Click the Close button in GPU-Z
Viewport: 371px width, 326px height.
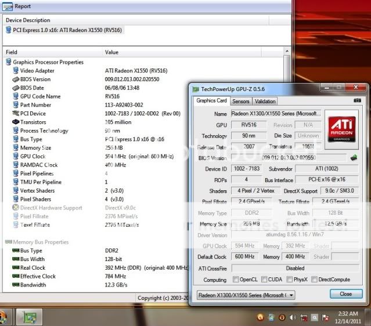(346, 294)
